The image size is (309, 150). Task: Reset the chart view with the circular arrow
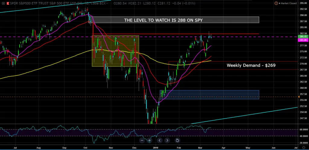(x=177, y=140)
